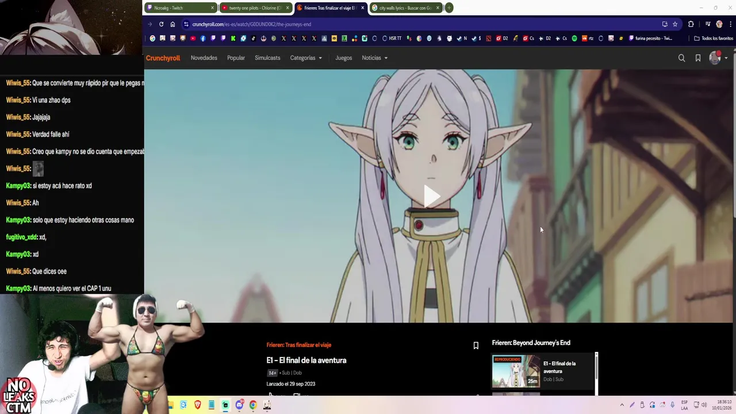Screen dimensions: 736x414
Task: Open the Spotify bookmark
Action: point(574,39)
